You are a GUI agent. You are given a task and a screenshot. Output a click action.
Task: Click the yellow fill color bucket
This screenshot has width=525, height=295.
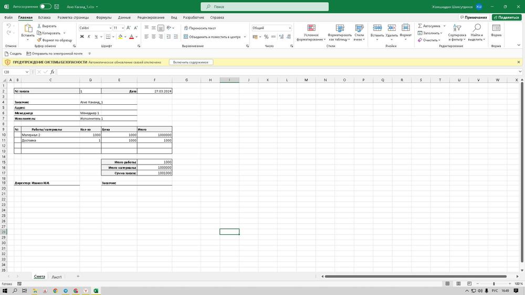point(120,37)
